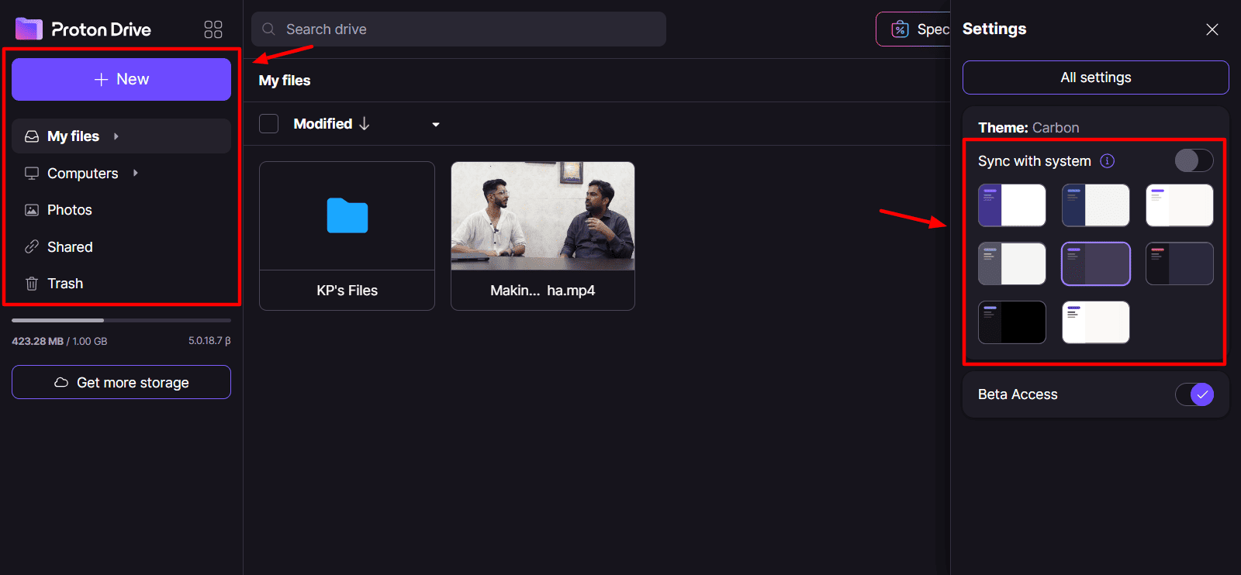Open the Makin... ha.mp4 video thumbnail

click(x=542, y=217)
